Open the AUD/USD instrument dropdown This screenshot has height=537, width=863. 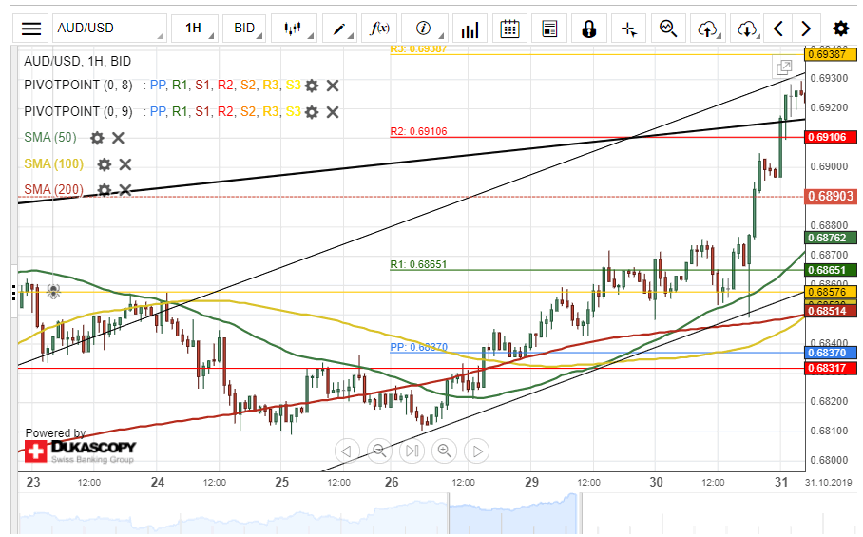pos(108,29)
